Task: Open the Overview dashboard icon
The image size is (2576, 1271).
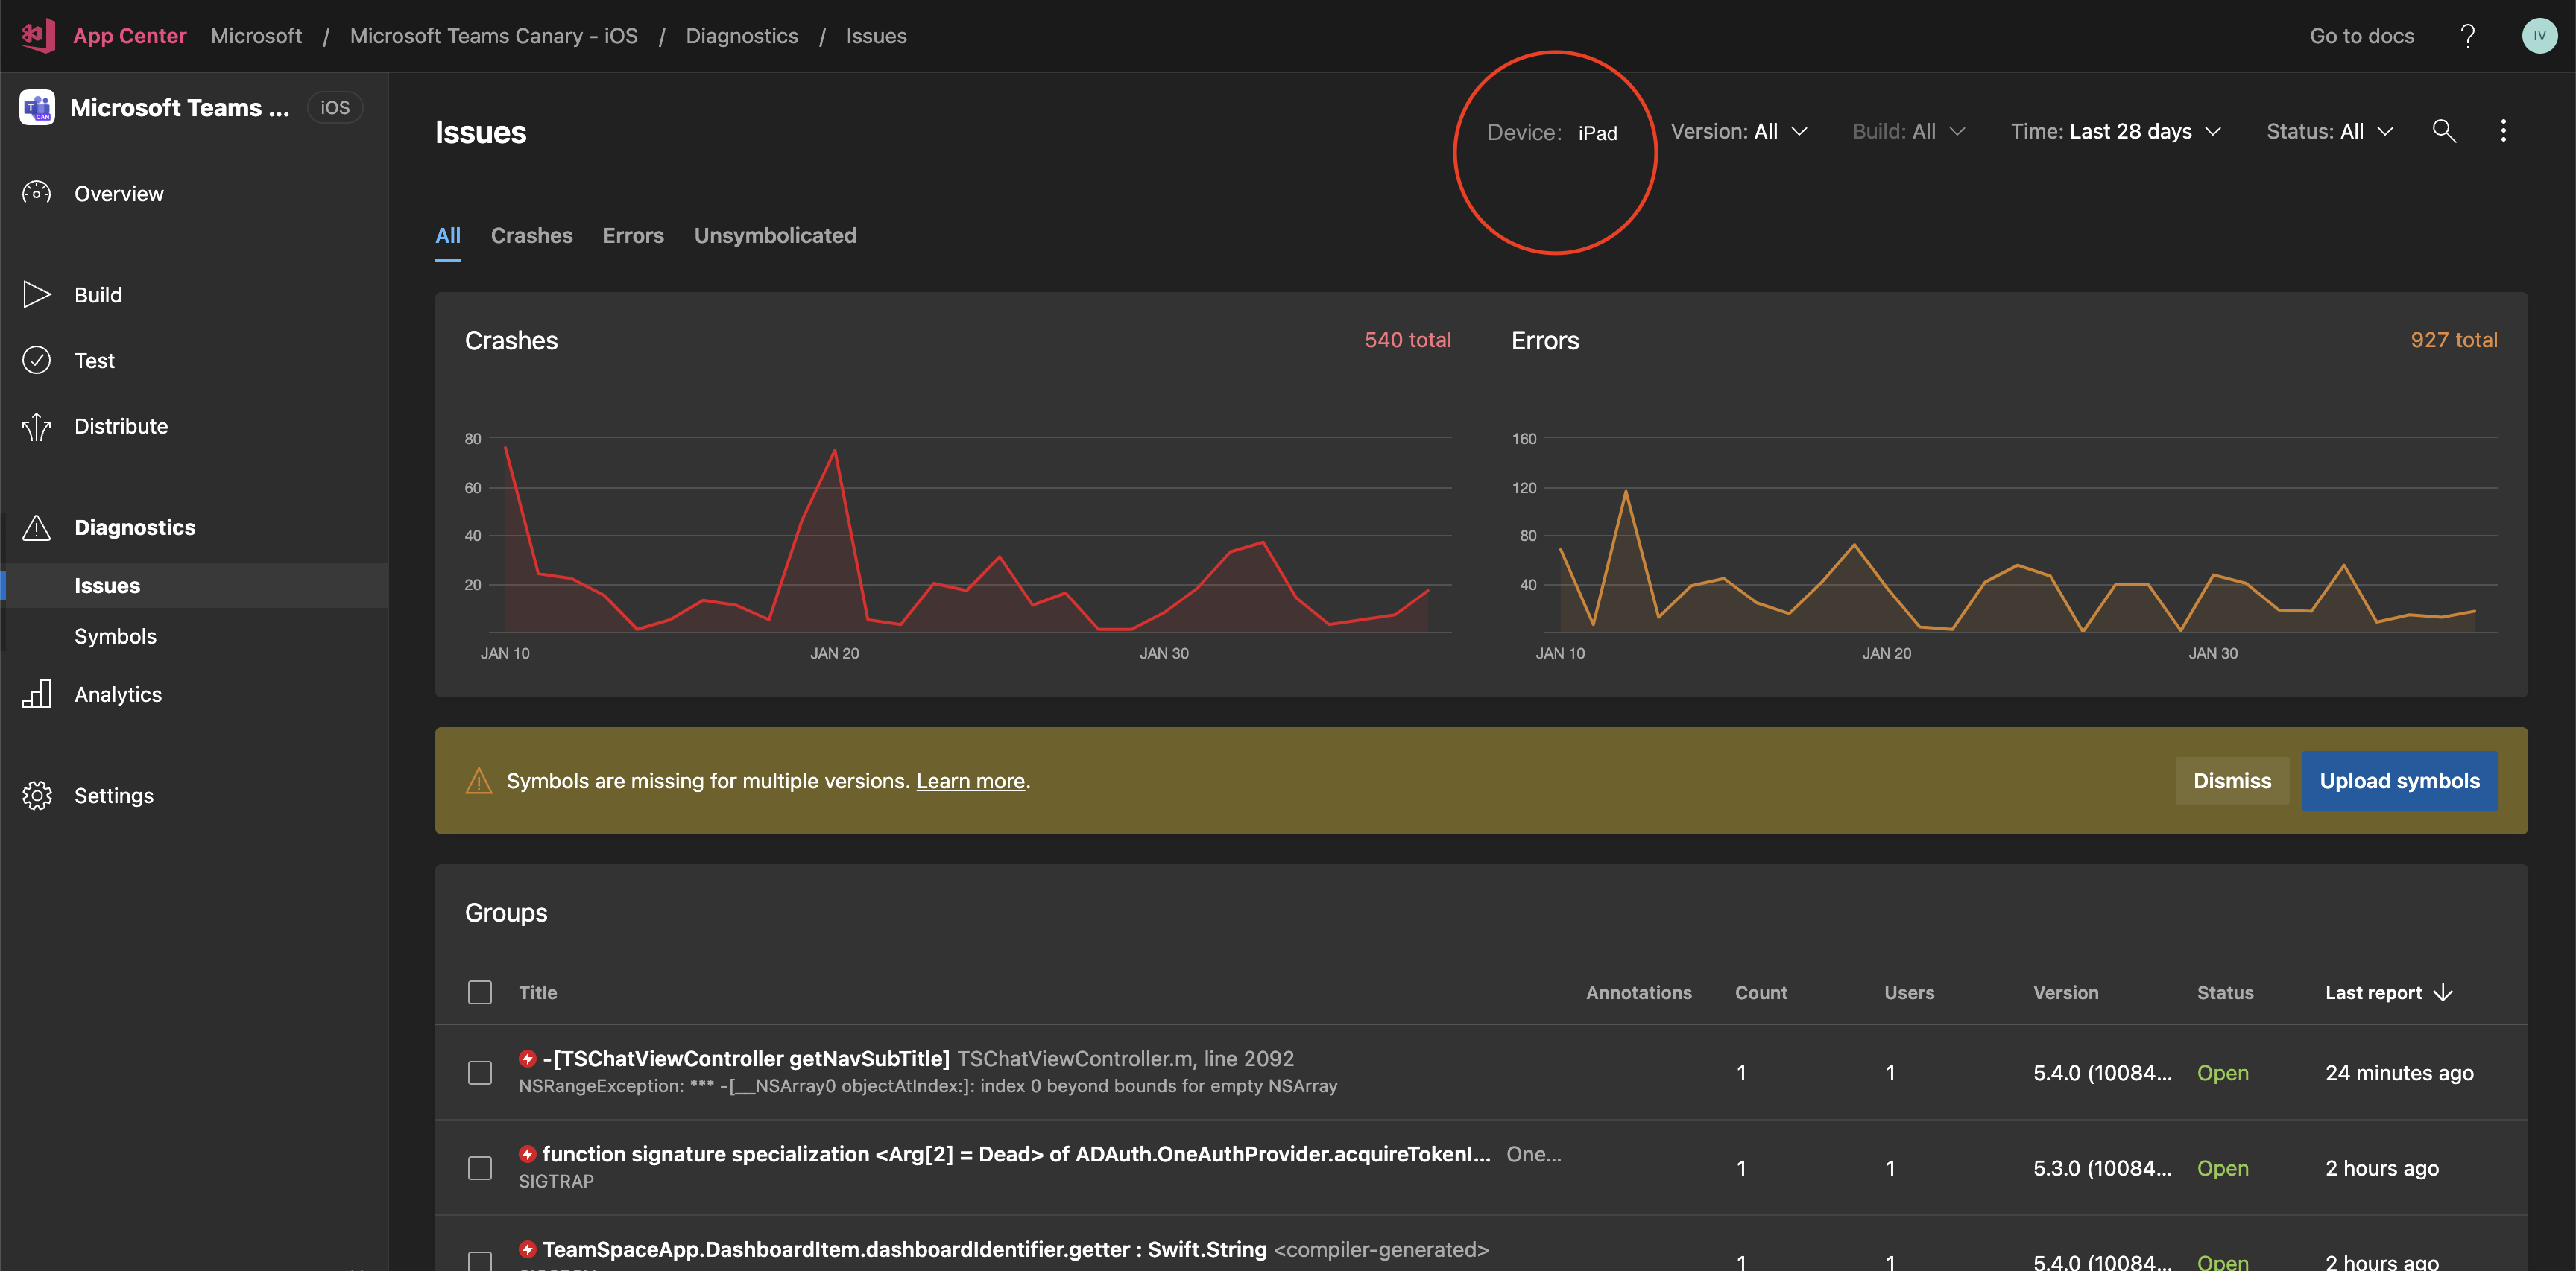Action: point(37,193)
